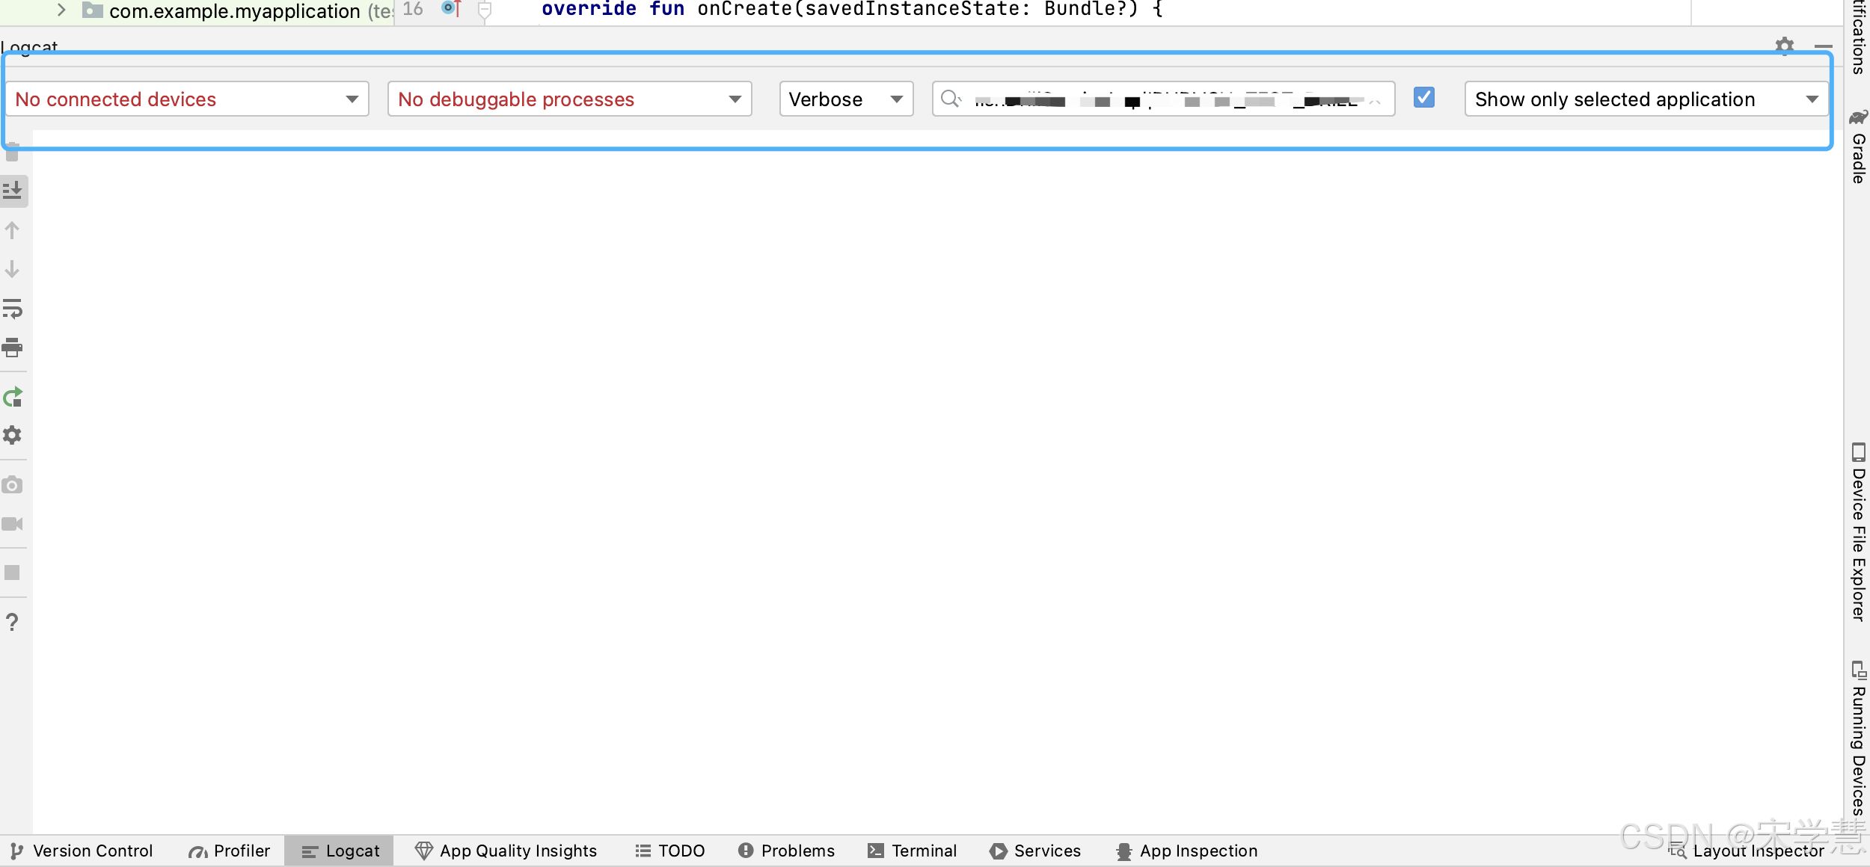Click the Up the Stack Trace arrow
Screen dimensions: 1870x867
point(12,230)
